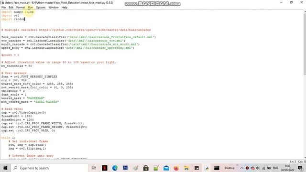The width and height of the screenshot is (306, 172).
Task: Click the 'cap = cv2.VideoCapture(0)' line
Action: point(23,113)
